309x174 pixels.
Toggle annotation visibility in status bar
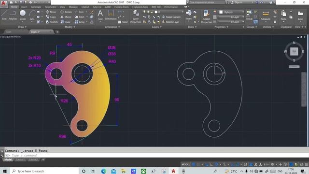pyautogui.click(x=251, y=164)
